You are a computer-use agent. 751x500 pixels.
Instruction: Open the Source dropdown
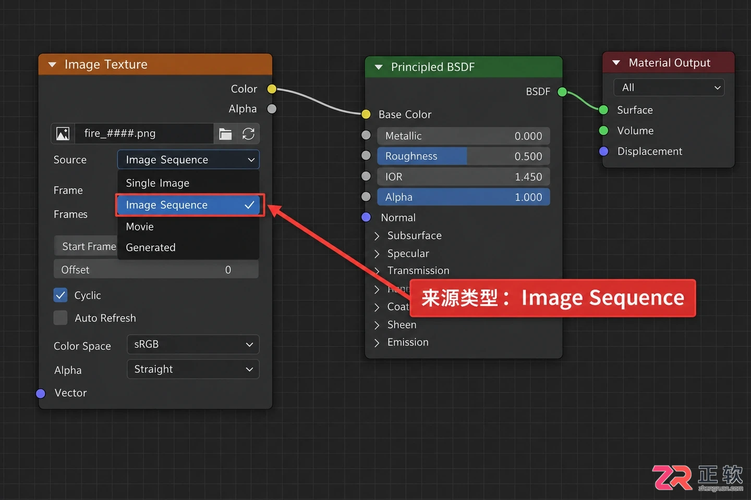pos(188,160)
